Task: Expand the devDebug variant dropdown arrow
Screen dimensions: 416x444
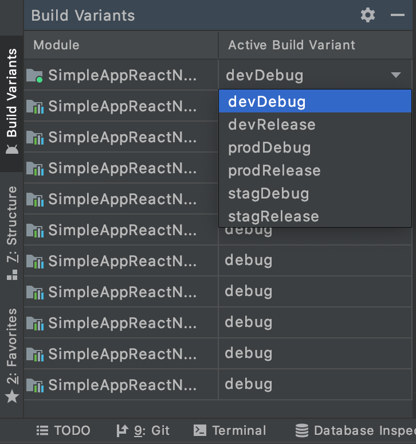Action: point(395,75)
